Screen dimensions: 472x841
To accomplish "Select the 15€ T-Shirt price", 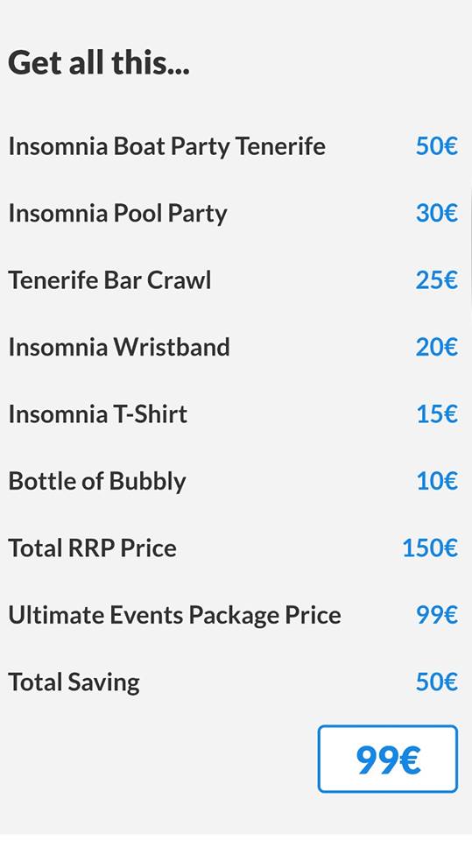I will click(437, 414).
